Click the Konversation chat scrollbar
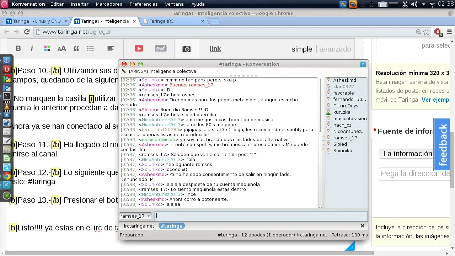The height and width of the screenshot is (256, 455). click(x=320, y=170)
